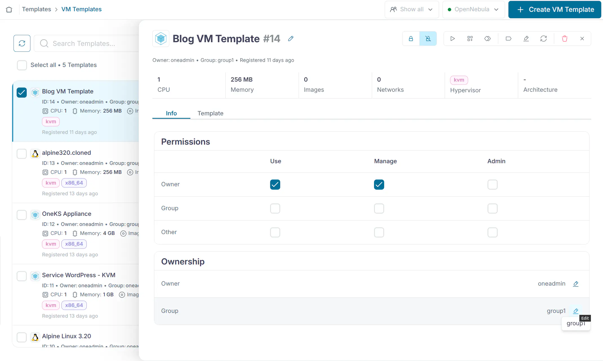
Task: Click plus icon in Create VM Template
Action: (520, 10)
